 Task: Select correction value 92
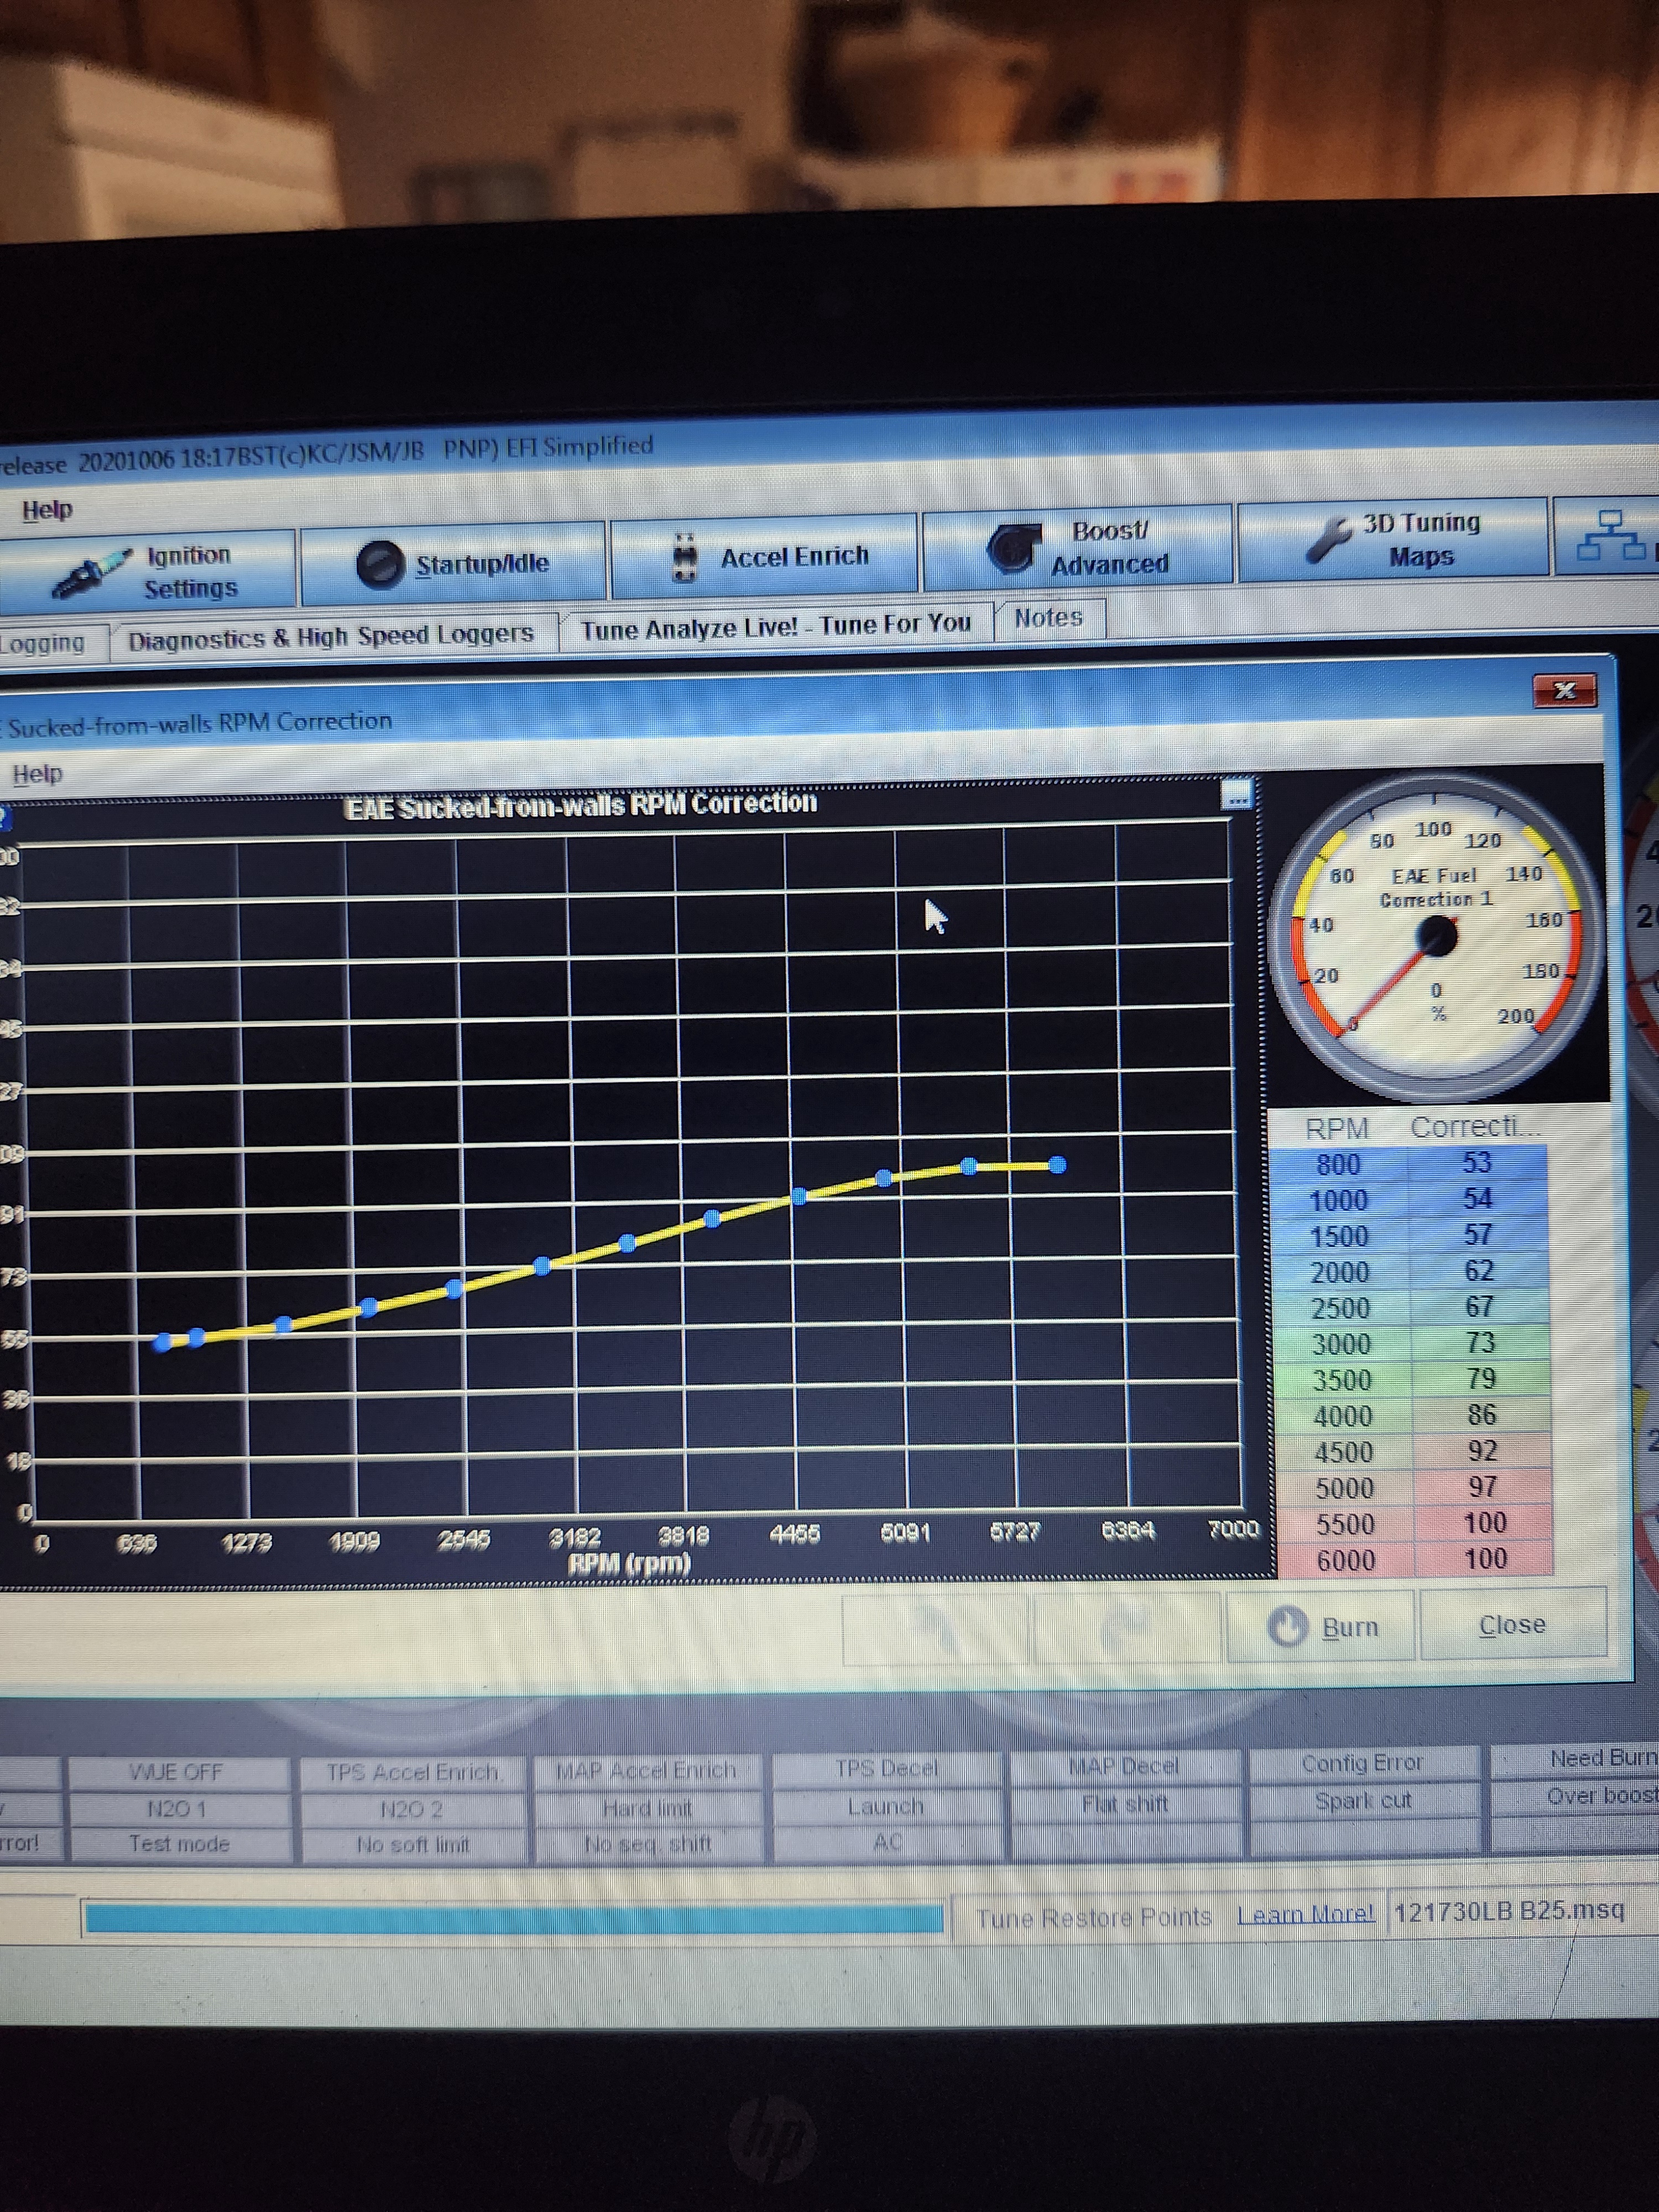coord(1482,1451)
